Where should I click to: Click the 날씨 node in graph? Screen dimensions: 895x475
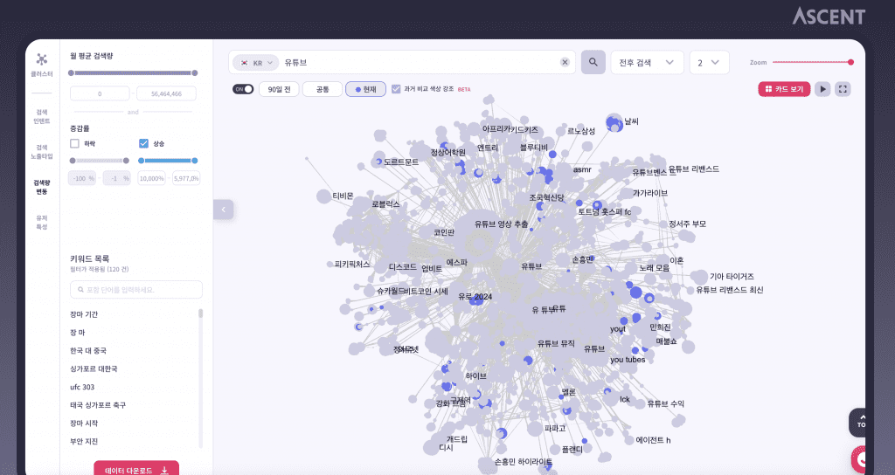point(614,122)
